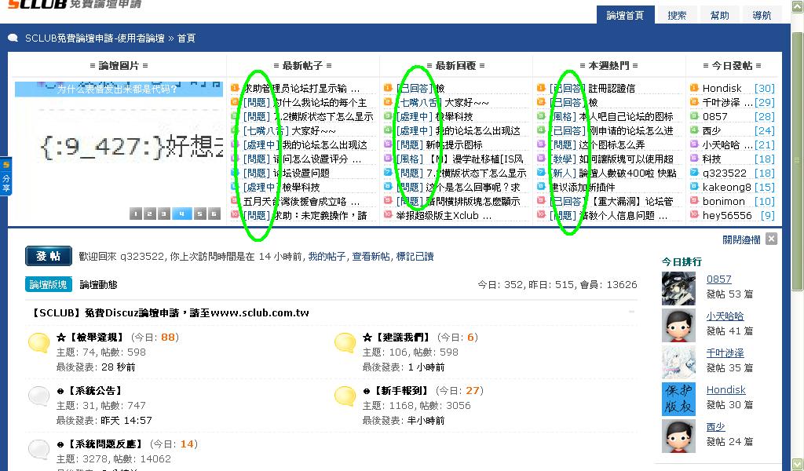The width and height of the screenshot is (804, 471).
Task: Open Hondisk in 今日發帖 list
Action: click(722, 88)
